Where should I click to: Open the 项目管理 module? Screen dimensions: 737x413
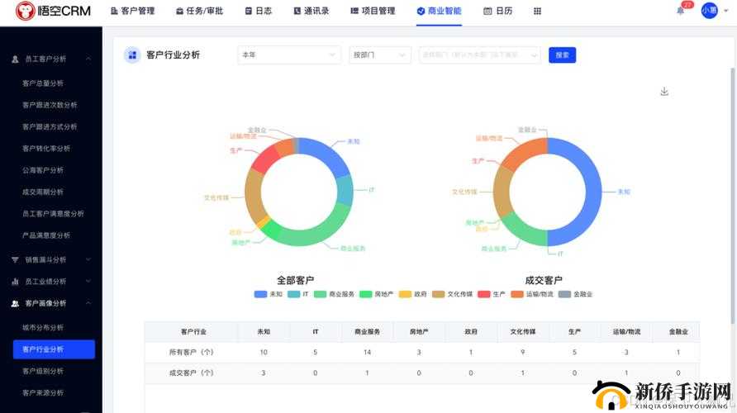point(373,11)
